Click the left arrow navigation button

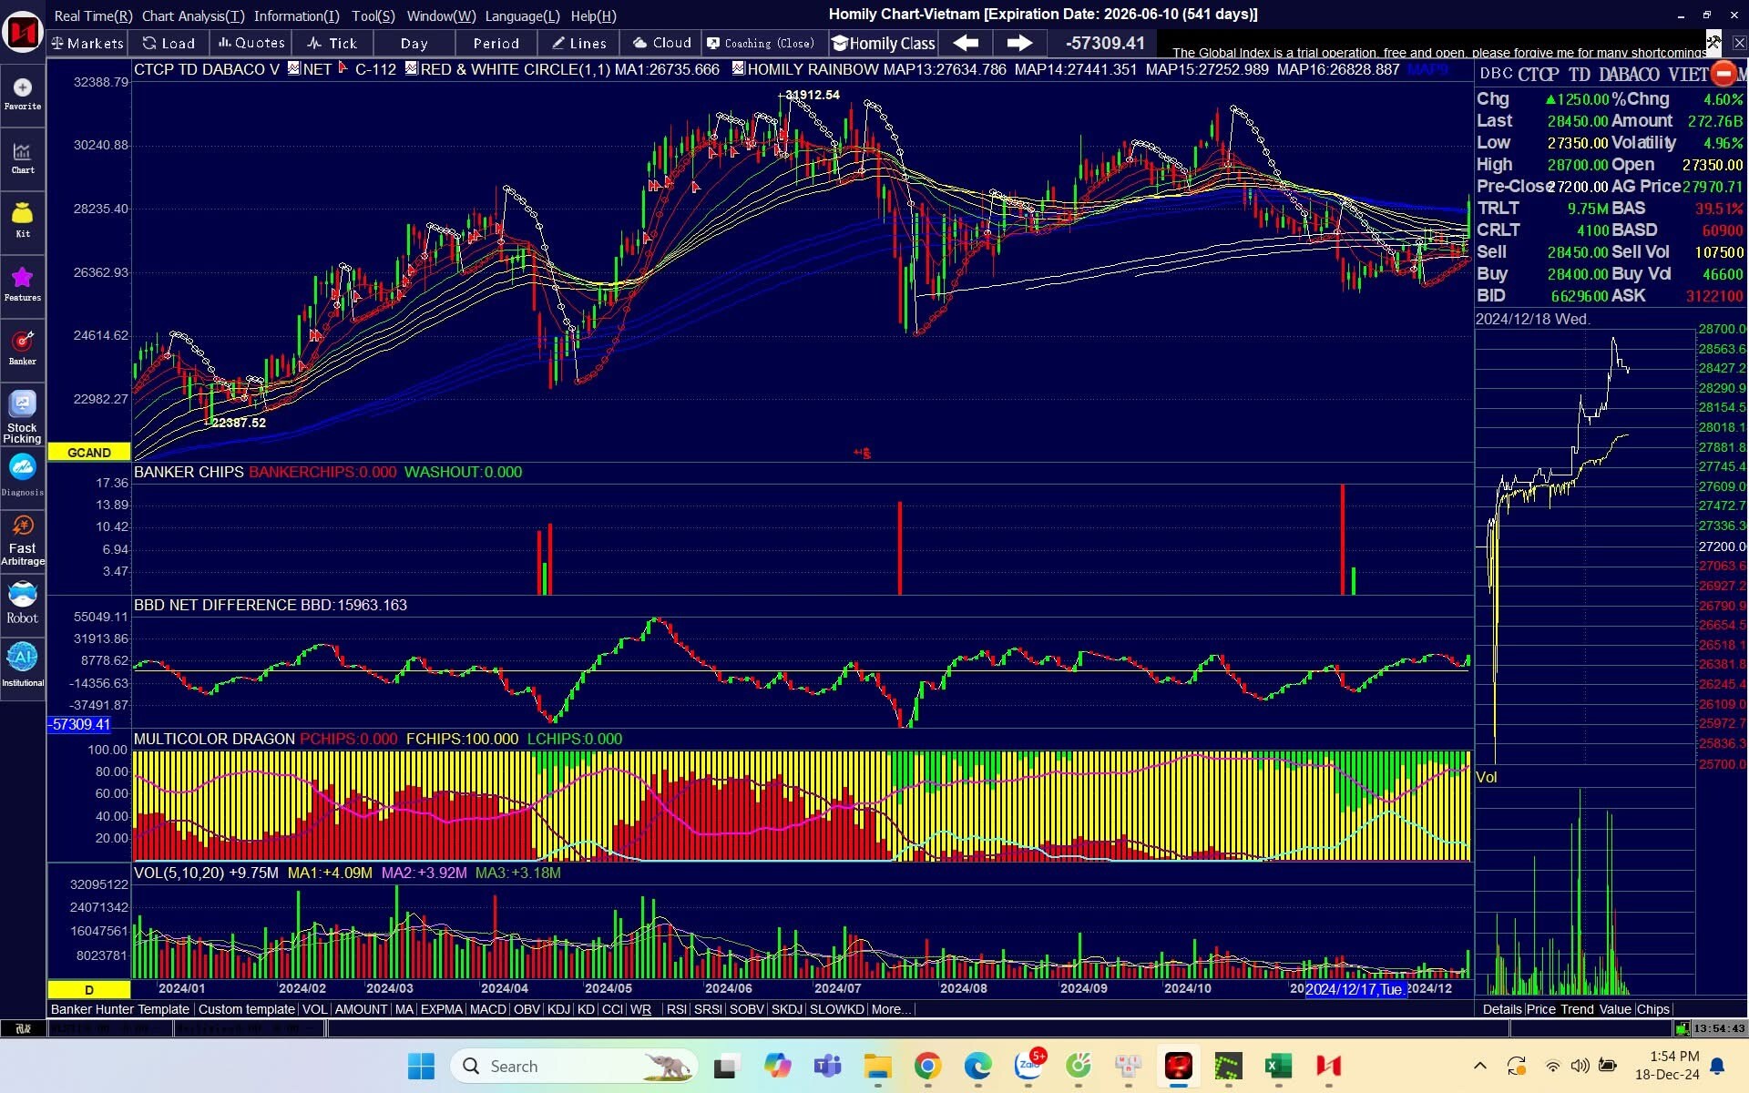(x=966, y=43)
